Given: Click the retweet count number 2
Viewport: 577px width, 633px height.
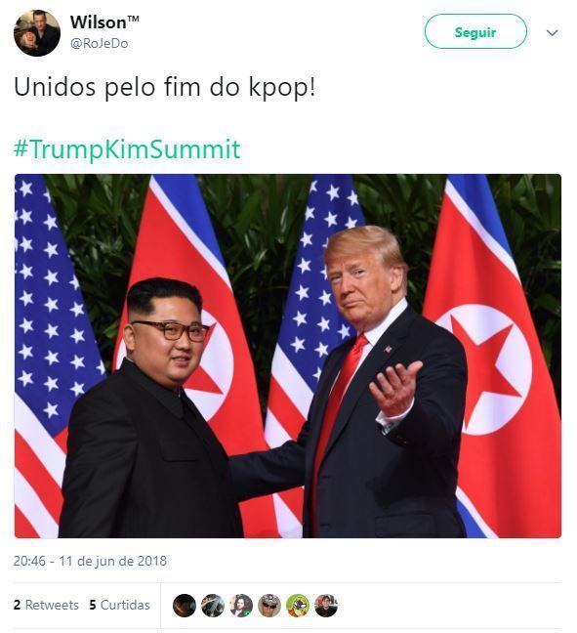Looking at the screenshot, I should point(17,605).
